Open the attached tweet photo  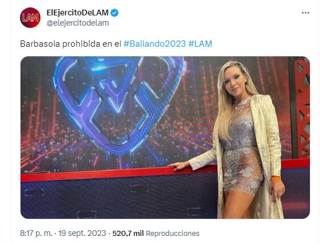point(165,137)
